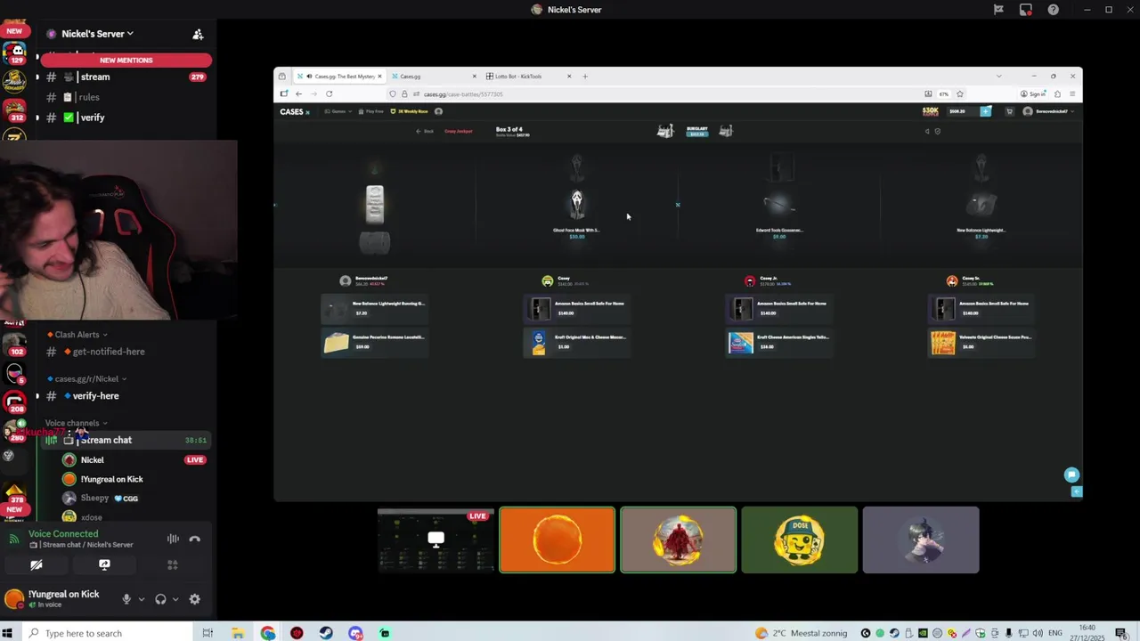Toggle noise suppression in voice panel
This screenshot has width=1140, height=641.
tap(173, 539)
